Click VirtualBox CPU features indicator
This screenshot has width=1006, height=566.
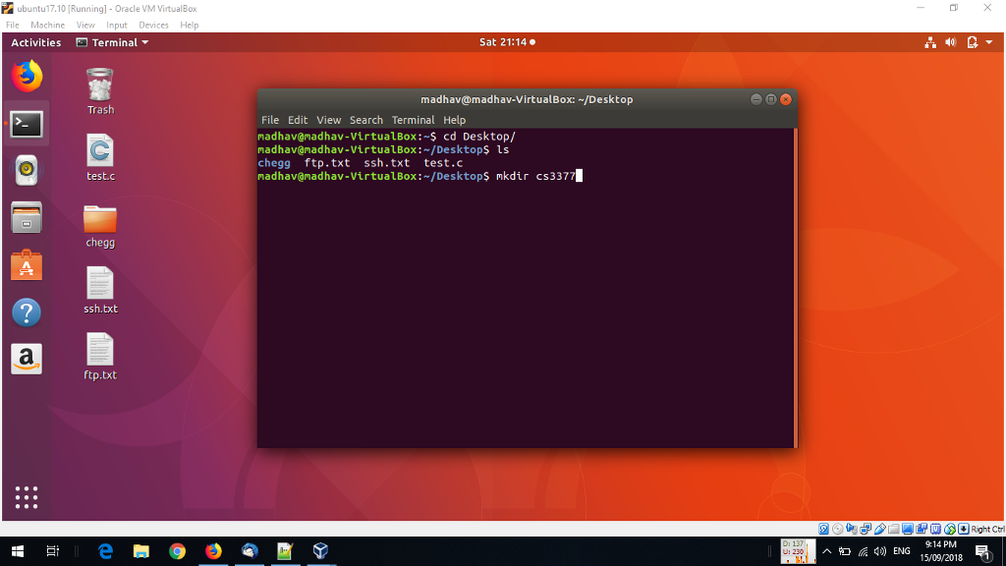pos(936,529)
